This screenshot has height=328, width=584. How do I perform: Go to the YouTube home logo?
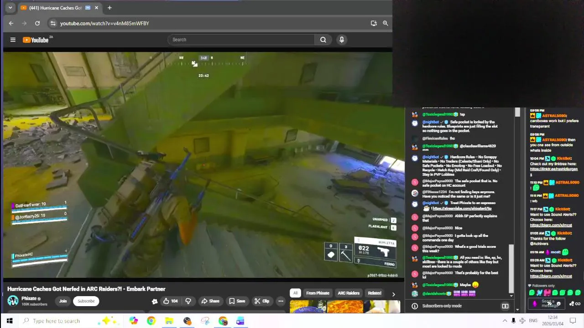(36, 40)
